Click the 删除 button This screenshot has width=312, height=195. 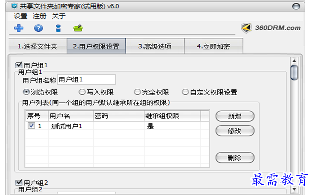235,158
